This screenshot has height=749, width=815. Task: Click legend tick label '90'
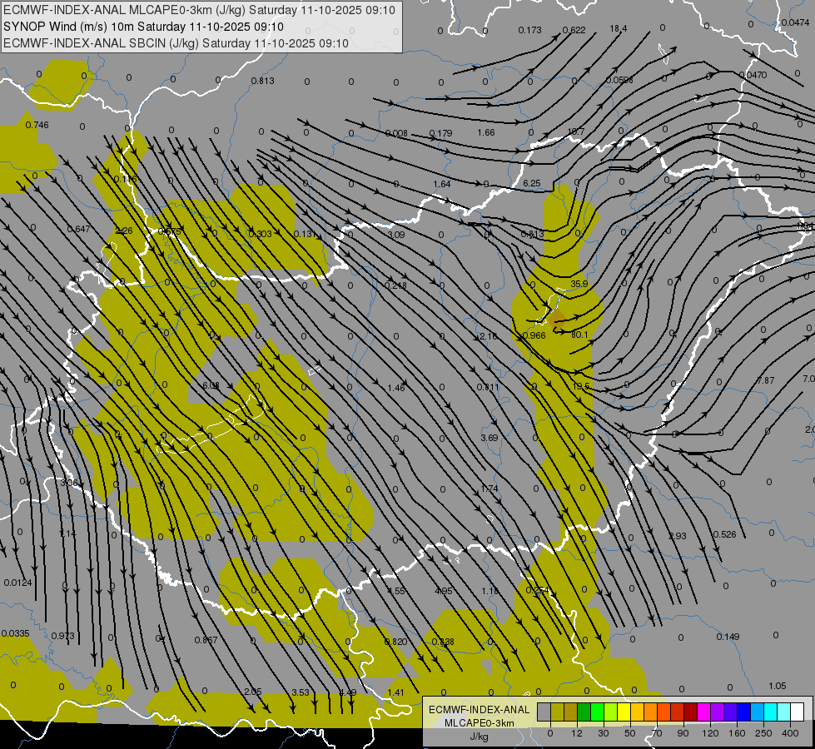(683, 733)
